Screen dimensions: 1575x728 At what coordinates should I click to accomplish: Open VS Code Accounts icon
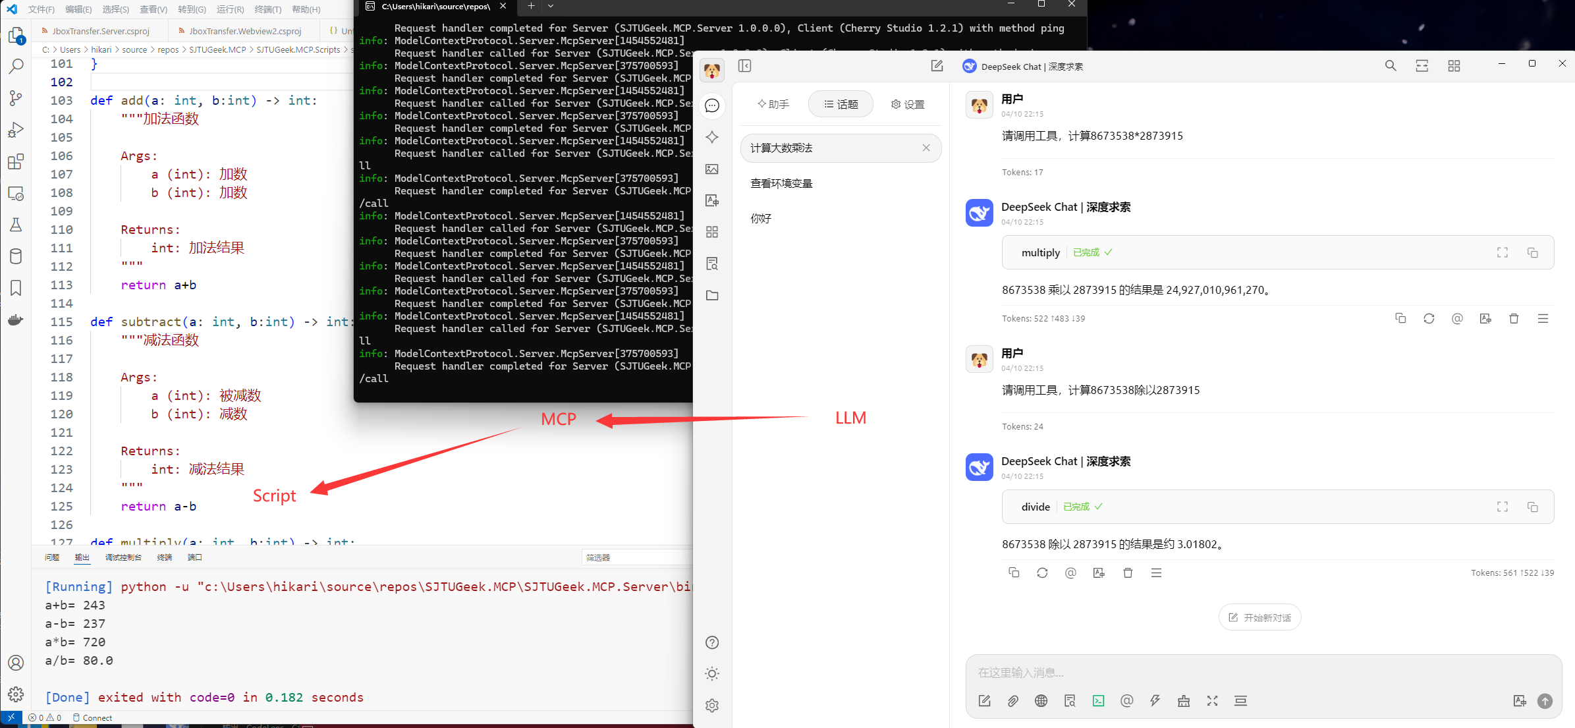click(x=16, y=663)
